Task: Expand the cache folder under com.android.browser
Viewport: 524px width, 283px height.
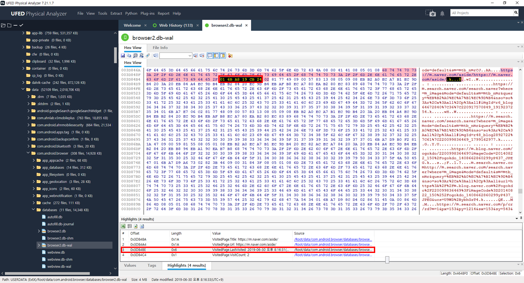Action: [x=33, y=203]
